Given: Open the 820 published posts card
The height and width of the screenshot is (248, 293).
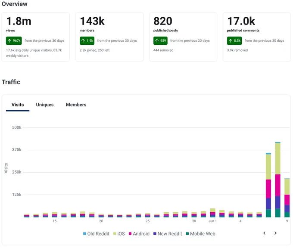Looking at the screenshot, I should (183, 37).
